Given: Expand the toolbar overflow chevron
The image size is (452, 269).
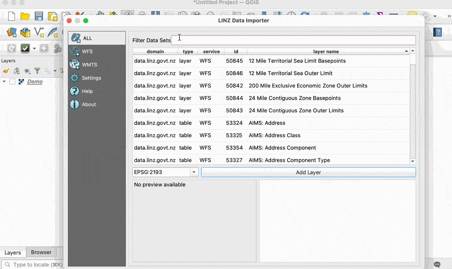Looking at the screenshot, I should point(449,16).
